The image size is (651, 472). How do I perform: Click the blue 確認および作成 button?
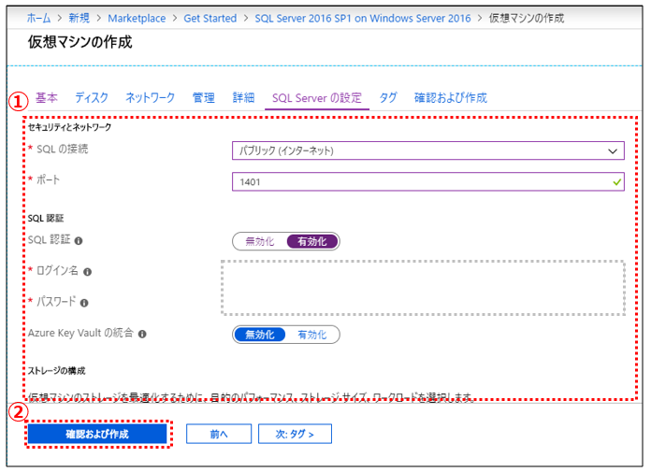coord(97,434)
